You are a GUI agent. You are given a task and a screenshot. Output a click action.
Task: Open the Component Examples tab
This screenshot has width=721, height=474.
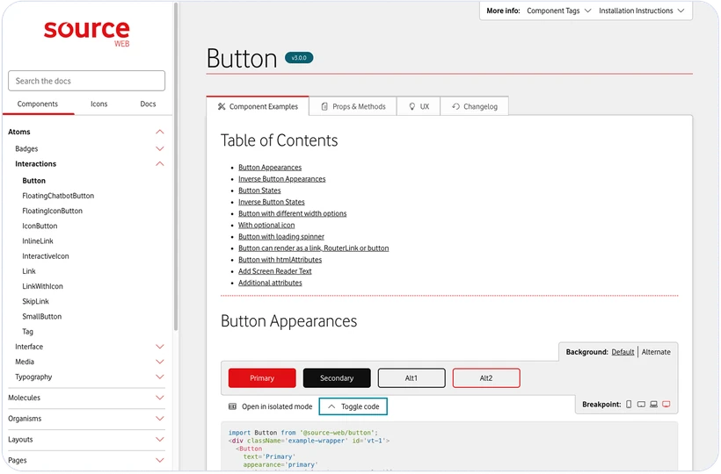coord(258,106)
